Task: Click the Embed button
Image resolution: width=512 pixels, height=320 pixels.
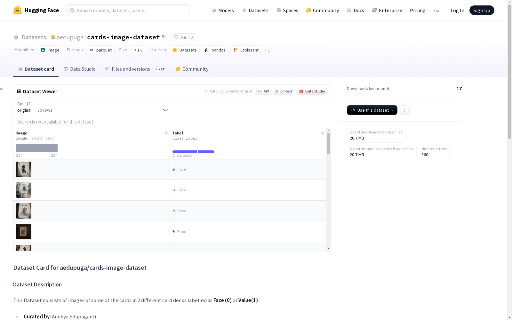Action: pyautogui.click(x=283, y=91)
